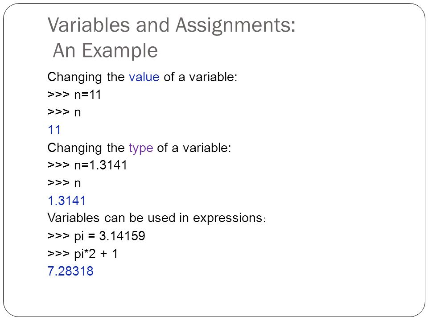Image resolution: width=428 pixels, height=321 pixels.
Task: Click the line '>>> pi = 3.14159'
Action: 96,236
